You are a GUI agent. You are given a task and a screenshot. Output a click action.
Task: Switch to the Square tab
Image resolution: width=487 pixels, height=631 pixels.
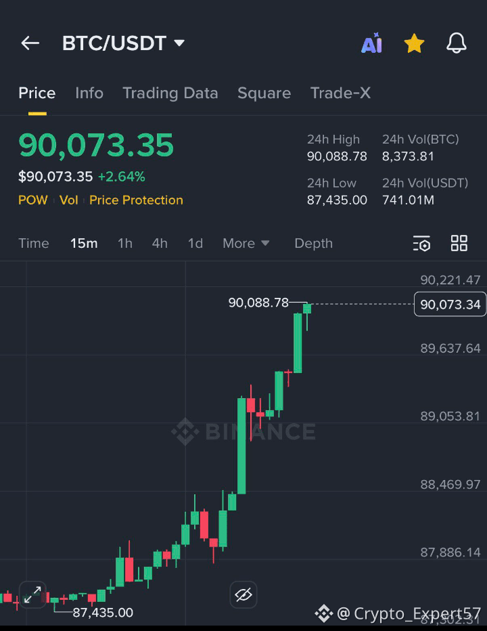pos(264,93)
